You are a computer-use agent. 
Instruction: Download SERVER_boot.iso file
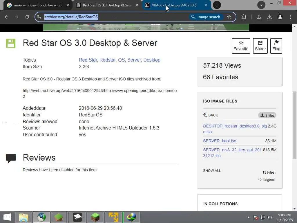point(220,141)
